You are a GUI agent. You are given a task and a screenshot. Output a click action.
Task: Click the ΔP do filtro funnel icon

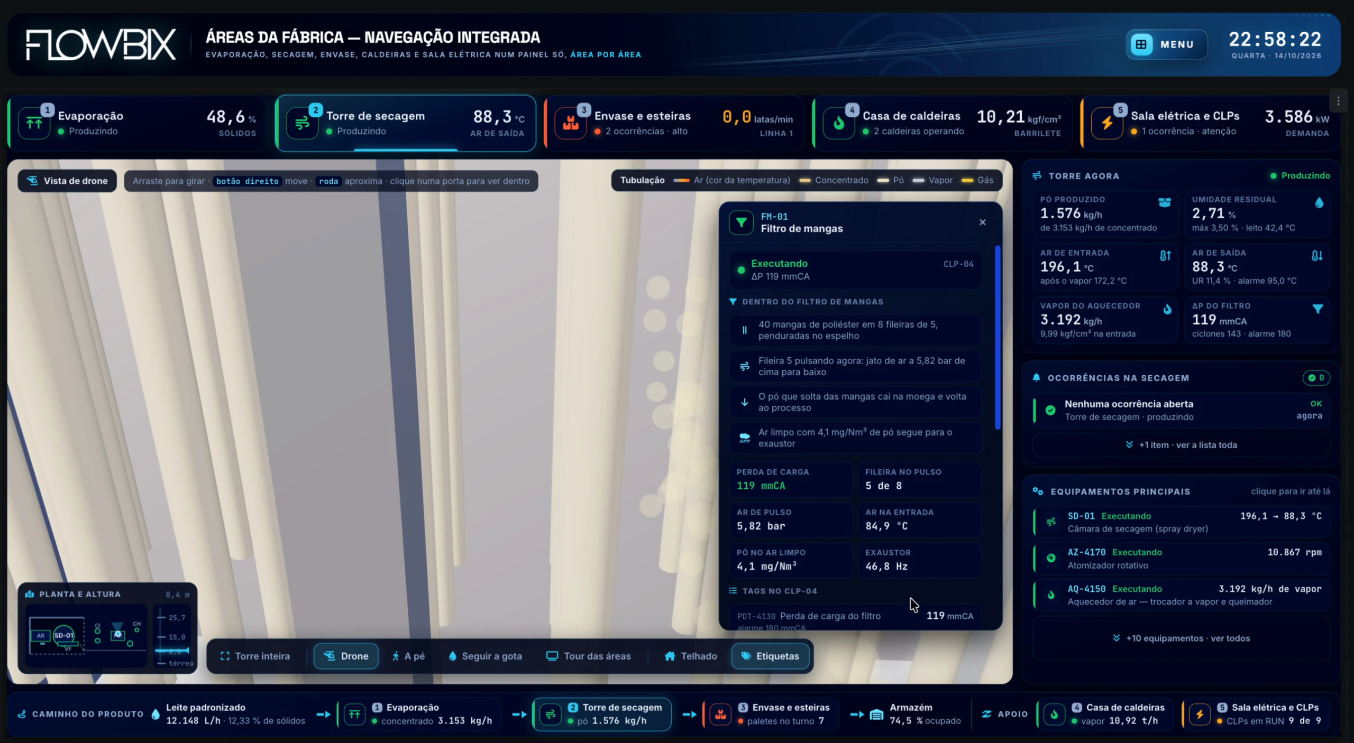click(x=1318, y=309)
